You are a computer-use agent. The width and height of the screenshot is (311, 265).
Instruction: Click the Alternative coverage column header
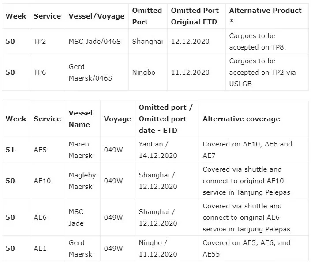(x=241, y=119)
